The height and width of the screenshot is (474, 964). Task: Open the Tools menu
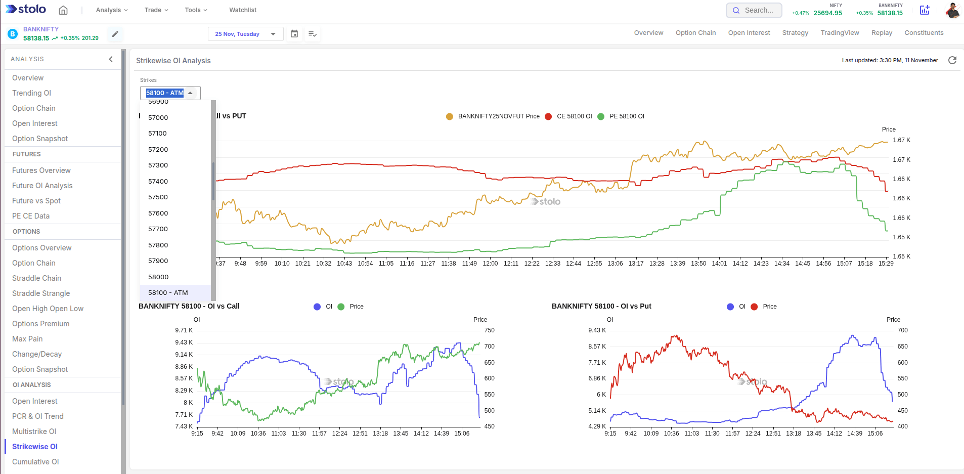point(195,10)
